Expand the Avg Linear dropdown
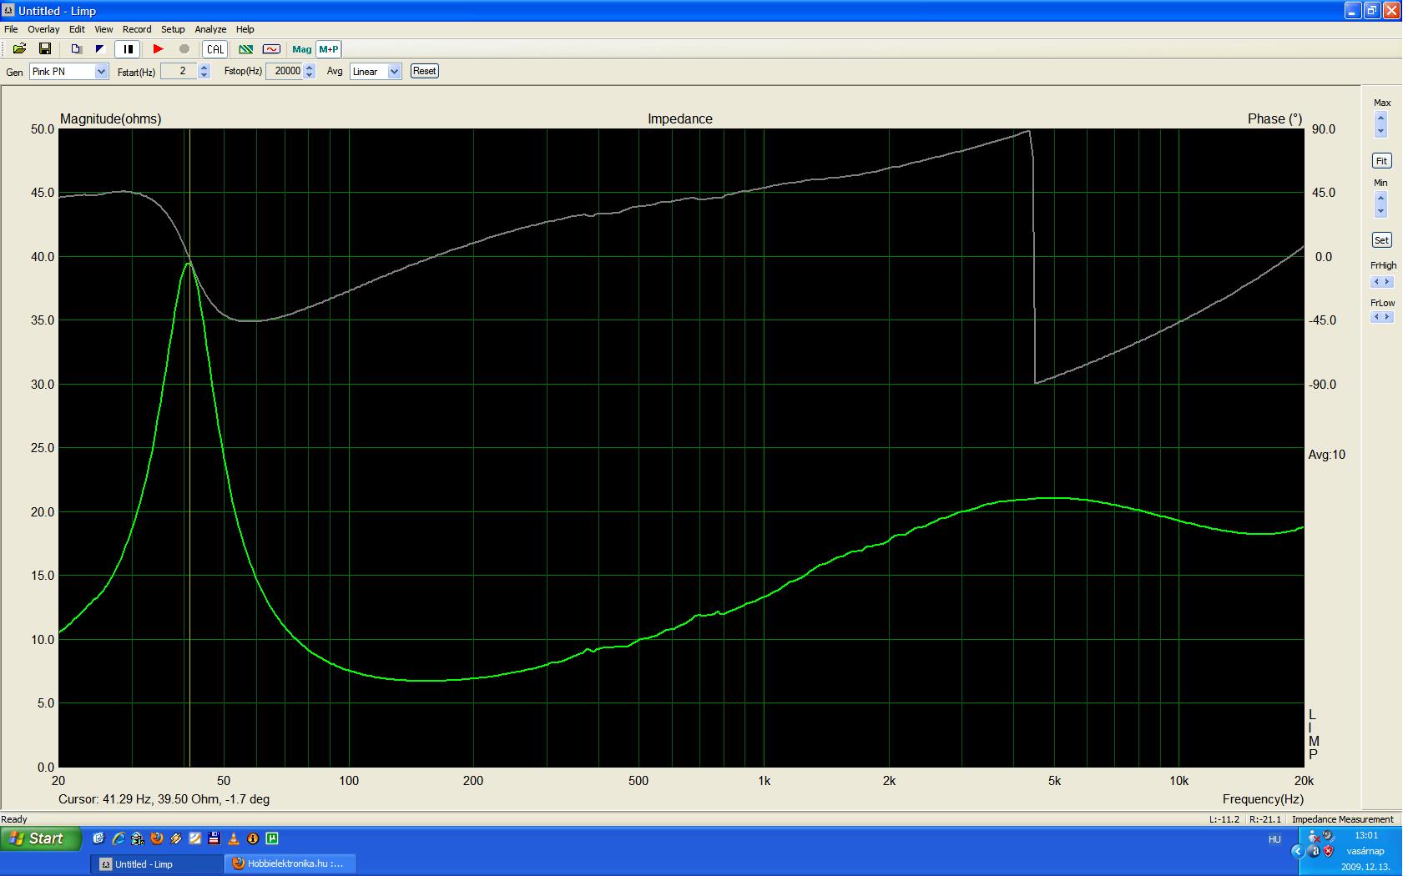This screenshot has height=876, width=1403. click(x=394, y=72)
